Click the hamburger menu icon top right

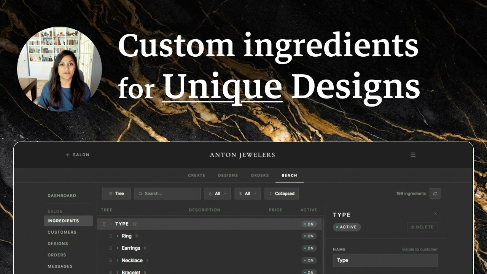pyautogui.click(x=413, y=155)
